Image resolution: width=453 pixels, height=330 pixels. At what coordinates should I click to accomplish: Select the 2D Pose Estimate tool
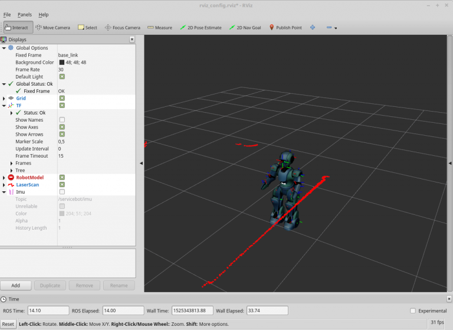coord(201,27)
